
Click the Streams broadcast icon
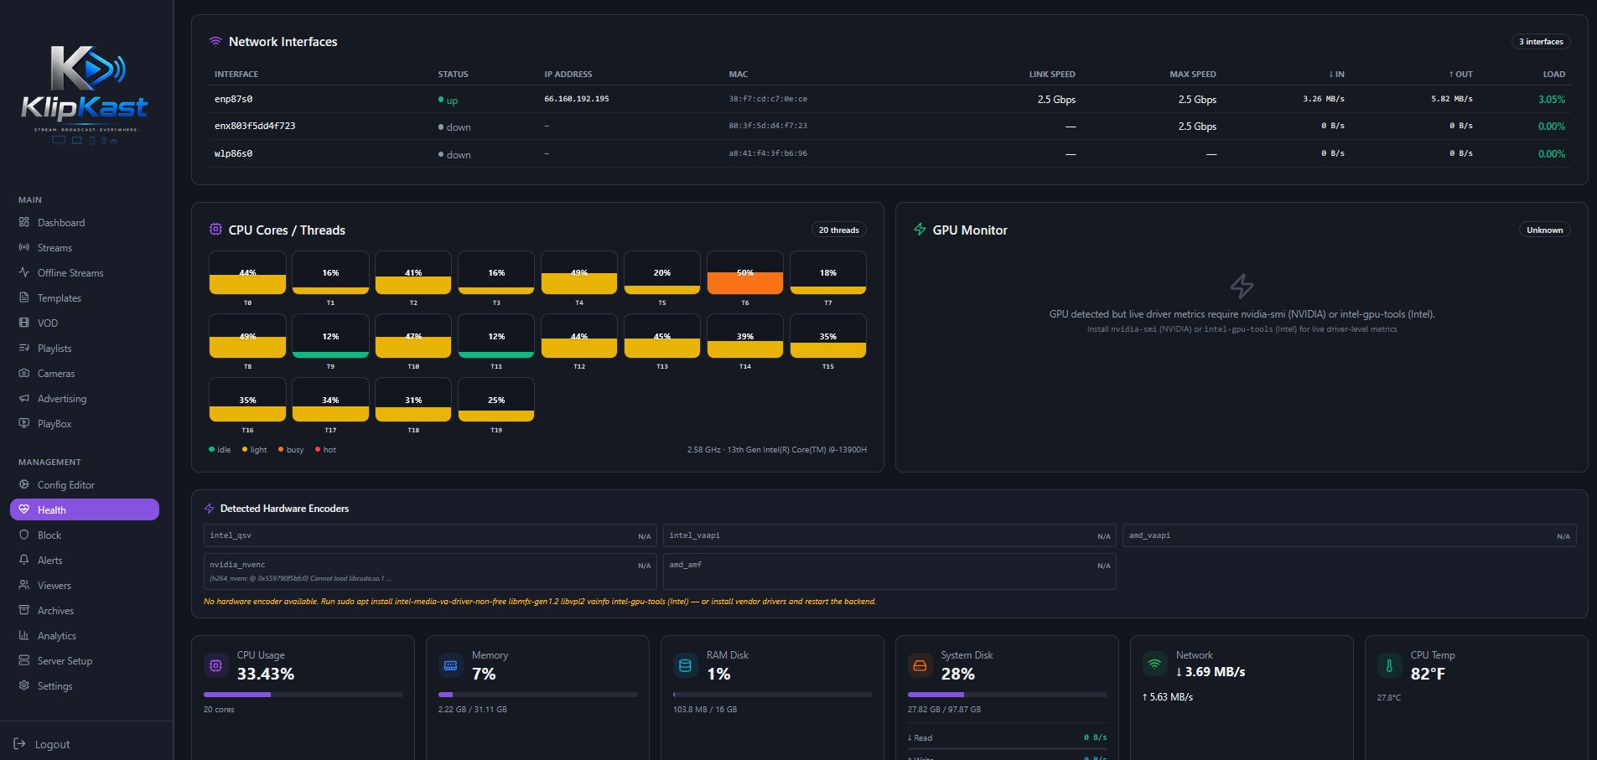click(23, 247)
